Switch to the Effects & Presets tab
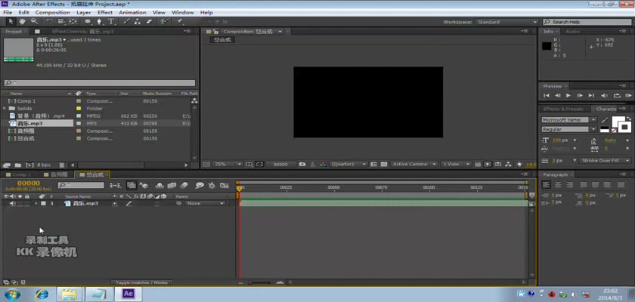The width and height of the screenshot is (635, 302). point(563,109)
